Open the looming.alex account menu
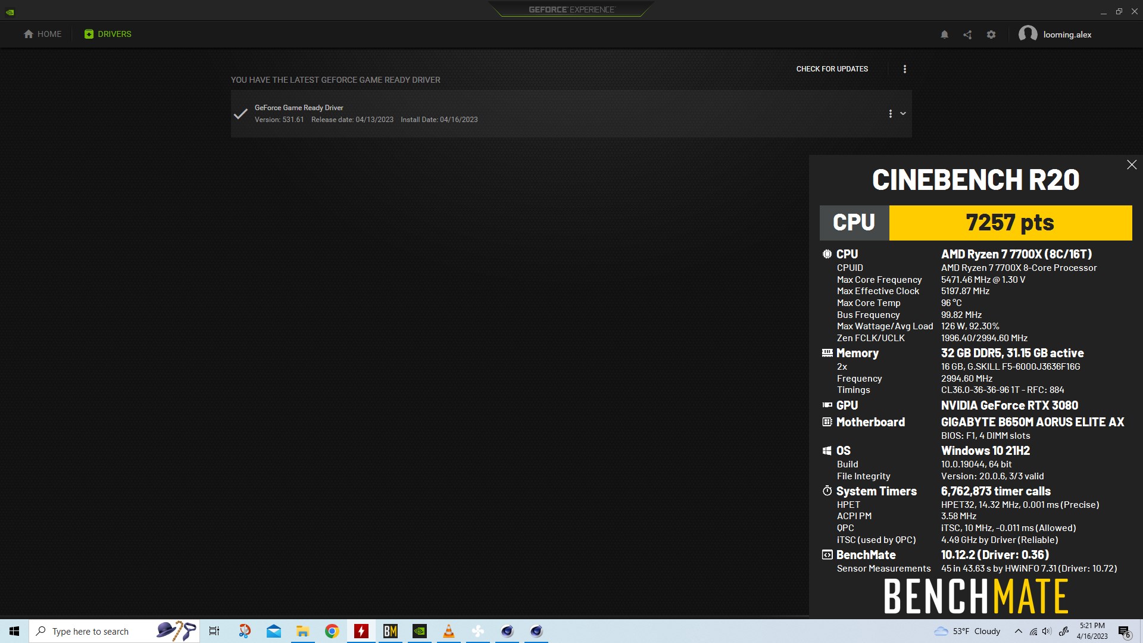Viewport: 1143px width, 643px height. click(x=1055, y=34)
